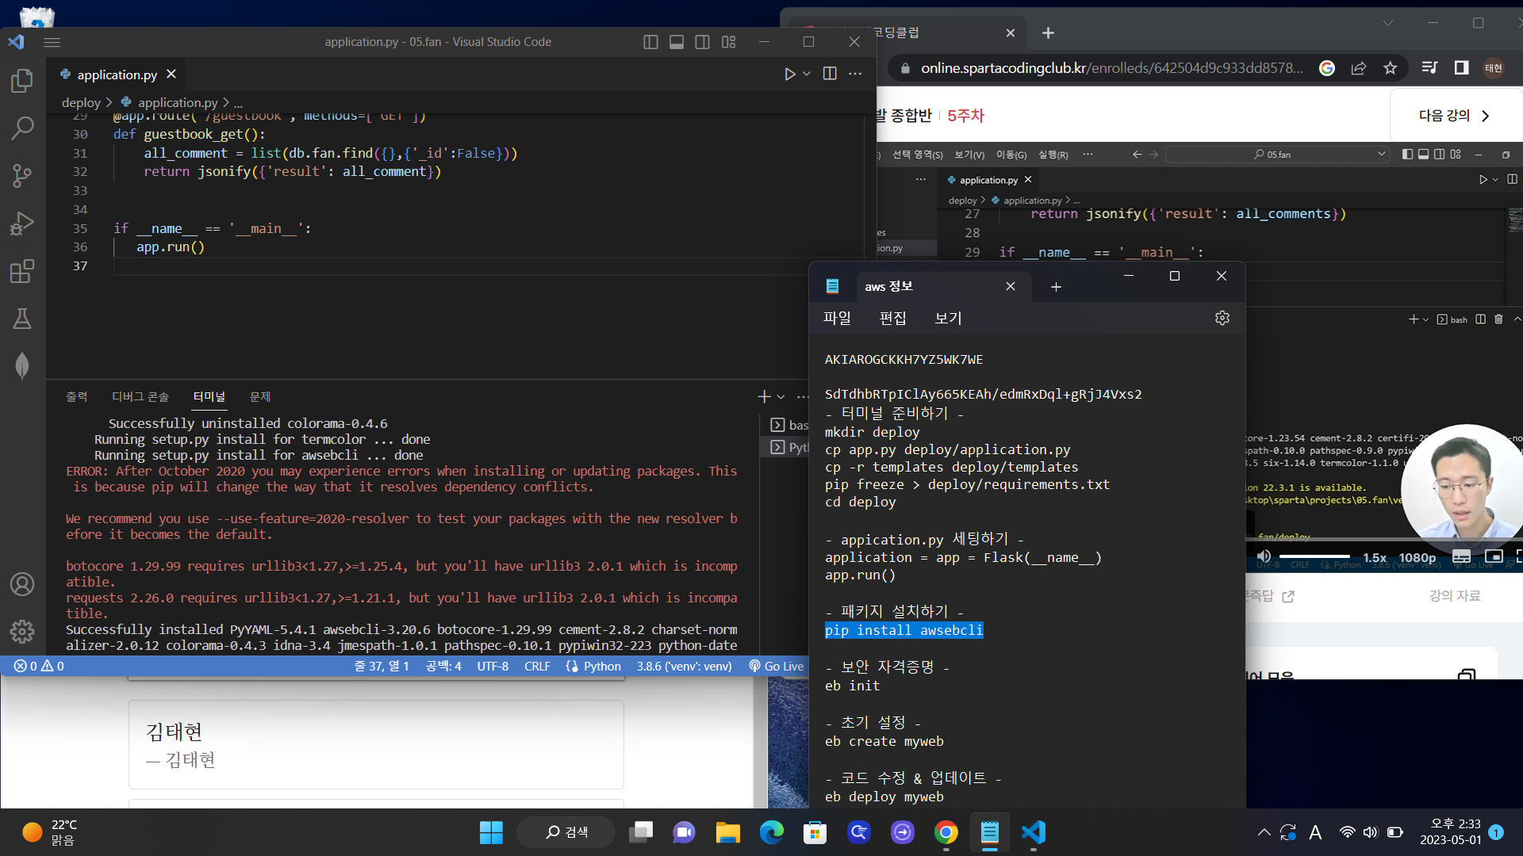Open Chrome's tab search chevron
This screenshot has height=856, width=1523.
tap(1388, 23)
